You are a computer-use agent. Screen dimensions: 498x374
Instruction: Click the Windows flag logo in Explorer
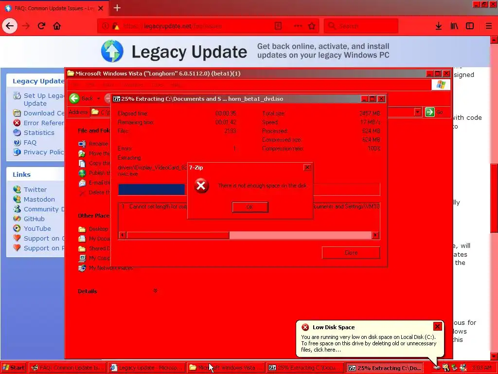[x=441, y=85]
